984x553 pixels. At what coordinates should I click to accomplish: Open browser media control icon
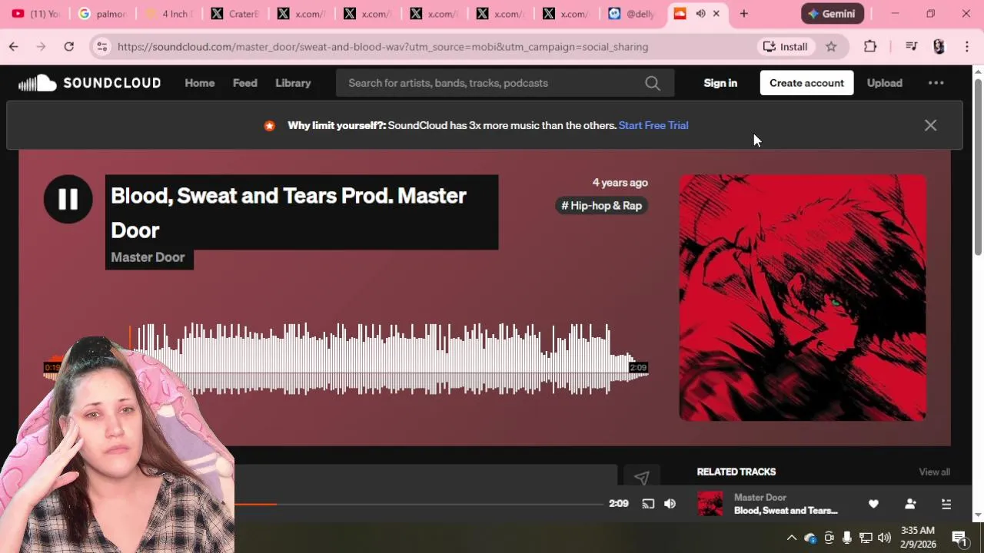click(x=911, y=47)
